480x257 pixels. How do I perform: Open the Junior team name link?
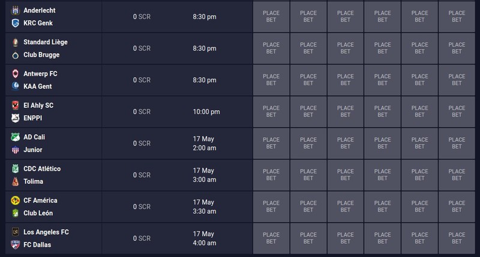[x=33, y=150]
